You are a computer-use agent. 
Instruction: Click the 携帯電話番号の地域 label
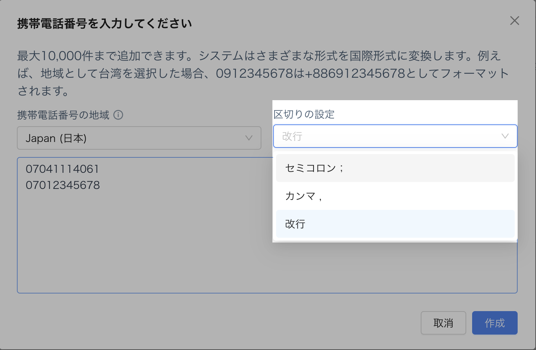pos(63,115)
